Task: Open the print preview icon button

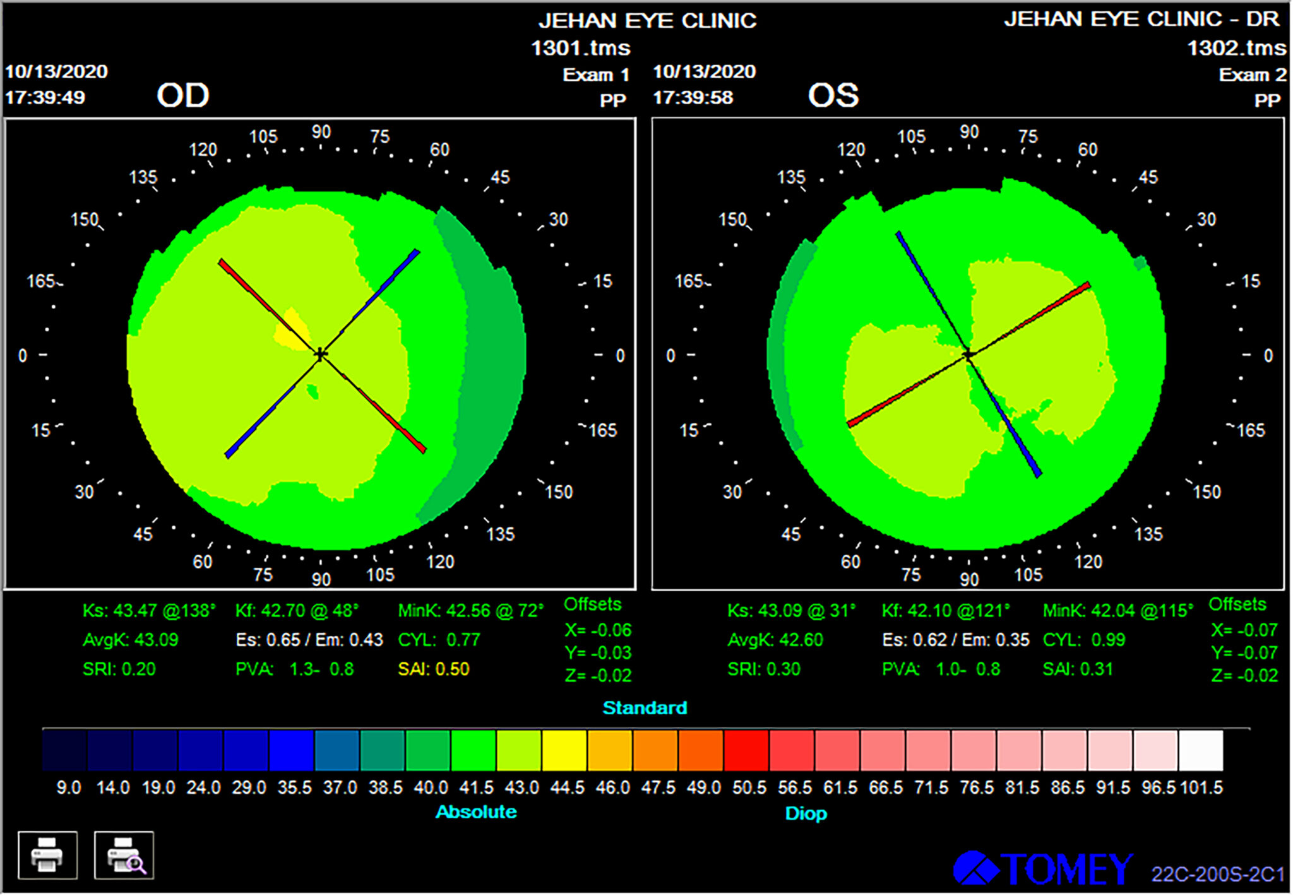Action: (124, 856)
